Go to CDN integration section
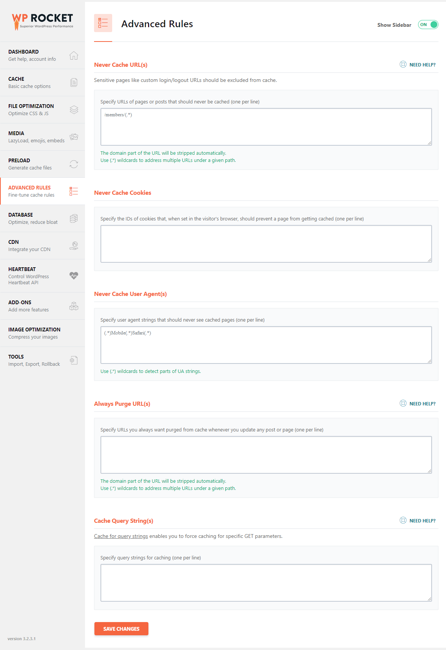Viewport: 446px width, 650px height. point(42,245)
